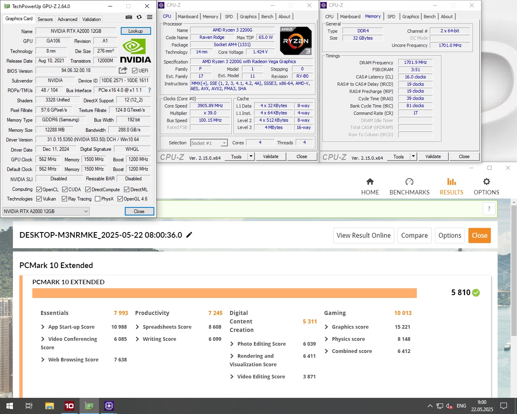
Task: Toggle the CUDA checkbox
Action: [x=65, y=189]
